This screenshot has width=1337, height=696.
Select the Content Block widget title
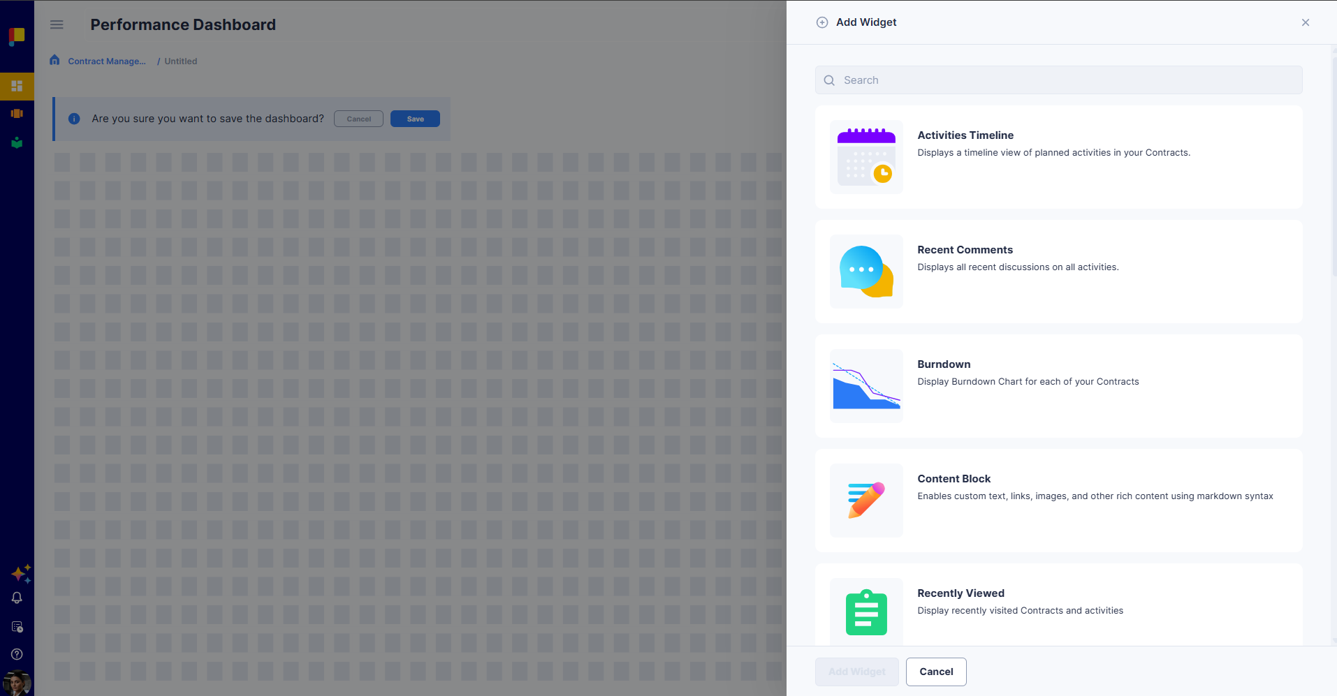(x=954, y=479)
